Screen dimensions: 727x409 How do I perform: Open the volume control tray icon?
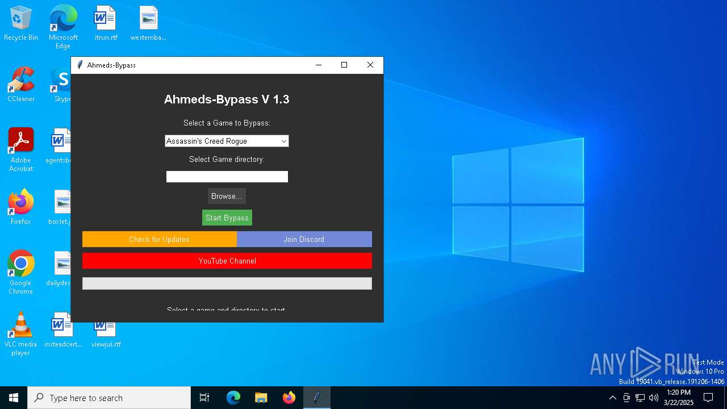[x=654, y=398]
